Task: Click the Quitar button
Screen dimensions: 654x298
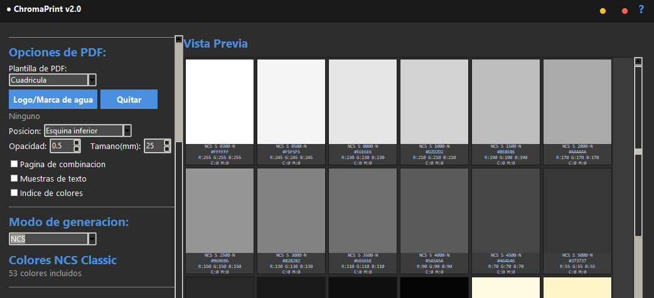Action: coord(129,100)
